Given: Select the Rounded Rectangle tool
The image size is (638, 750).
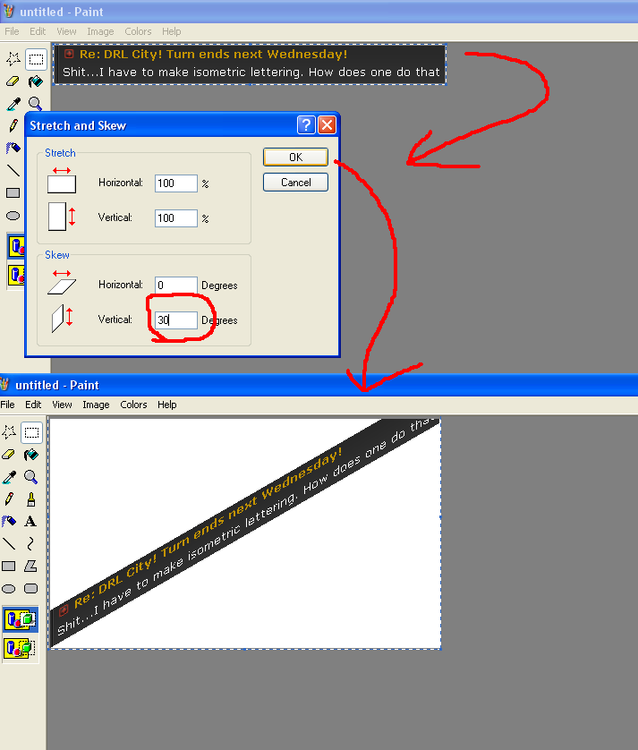Looking at the screenshot, I should 31,588.
